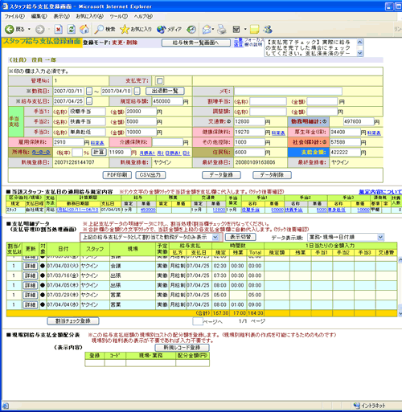Viewport: 402px width, 412px height.
Task: Expand the Edit icon dropdown arrow
Action: pos(245,29)
